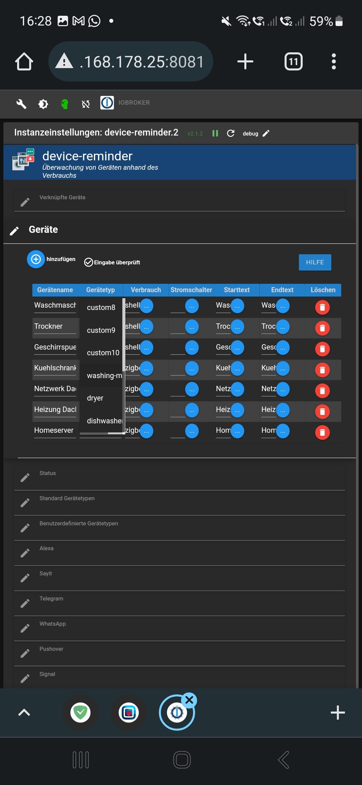Delete the Kuehlschrank device row

pyautogui.click(x=322, y=370)
